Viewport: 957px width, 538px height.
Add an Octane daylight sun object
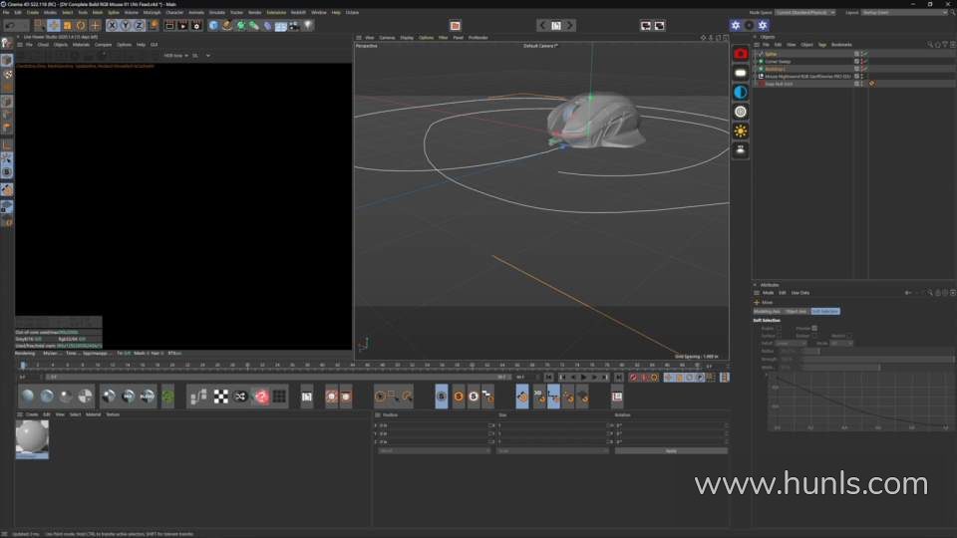pos(741,131)
